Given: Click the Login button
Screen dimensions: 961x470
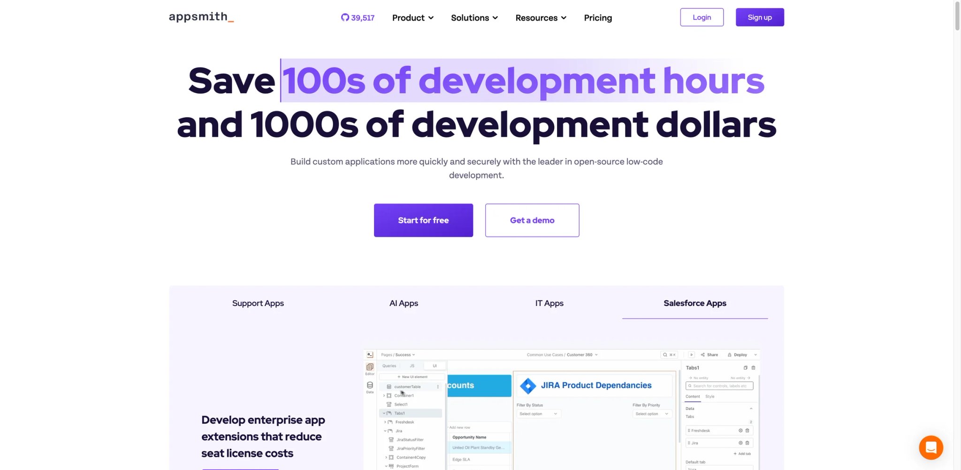Looking at the screenshot, I should (702, 17).
